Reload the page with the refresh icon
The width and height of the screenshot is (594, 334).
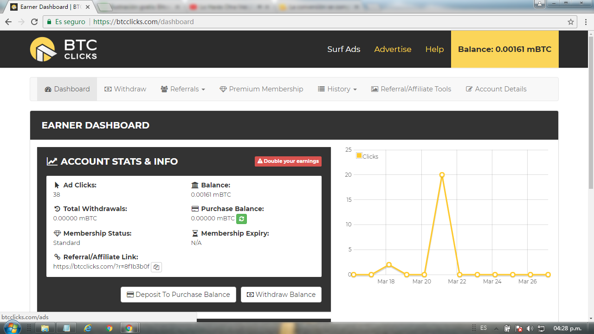34,22
